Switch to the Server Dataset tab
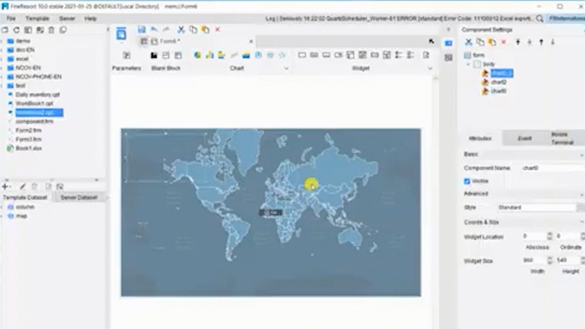 (79, 197)
